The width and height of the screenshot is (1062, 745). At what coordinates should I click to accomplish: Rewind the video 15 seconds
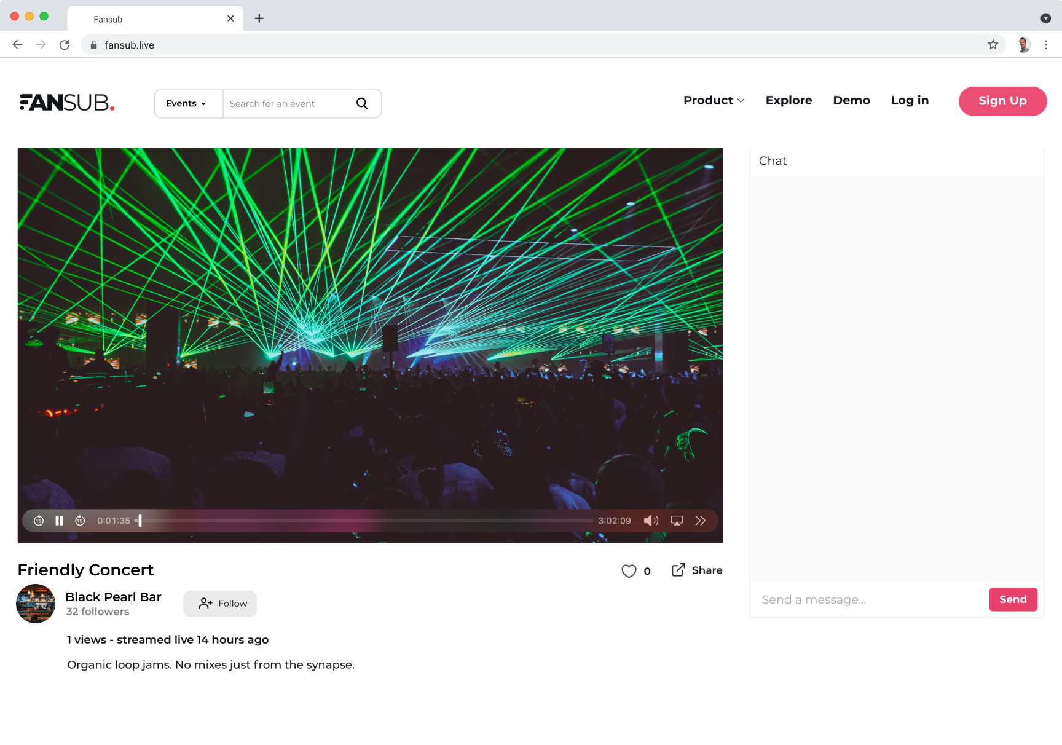39,521
